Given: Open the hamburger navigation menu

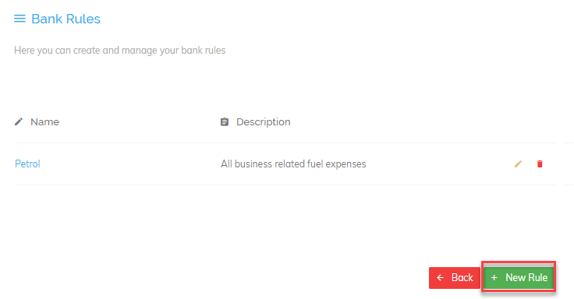Looking at the screenshot, I should (x=19, y=19).
